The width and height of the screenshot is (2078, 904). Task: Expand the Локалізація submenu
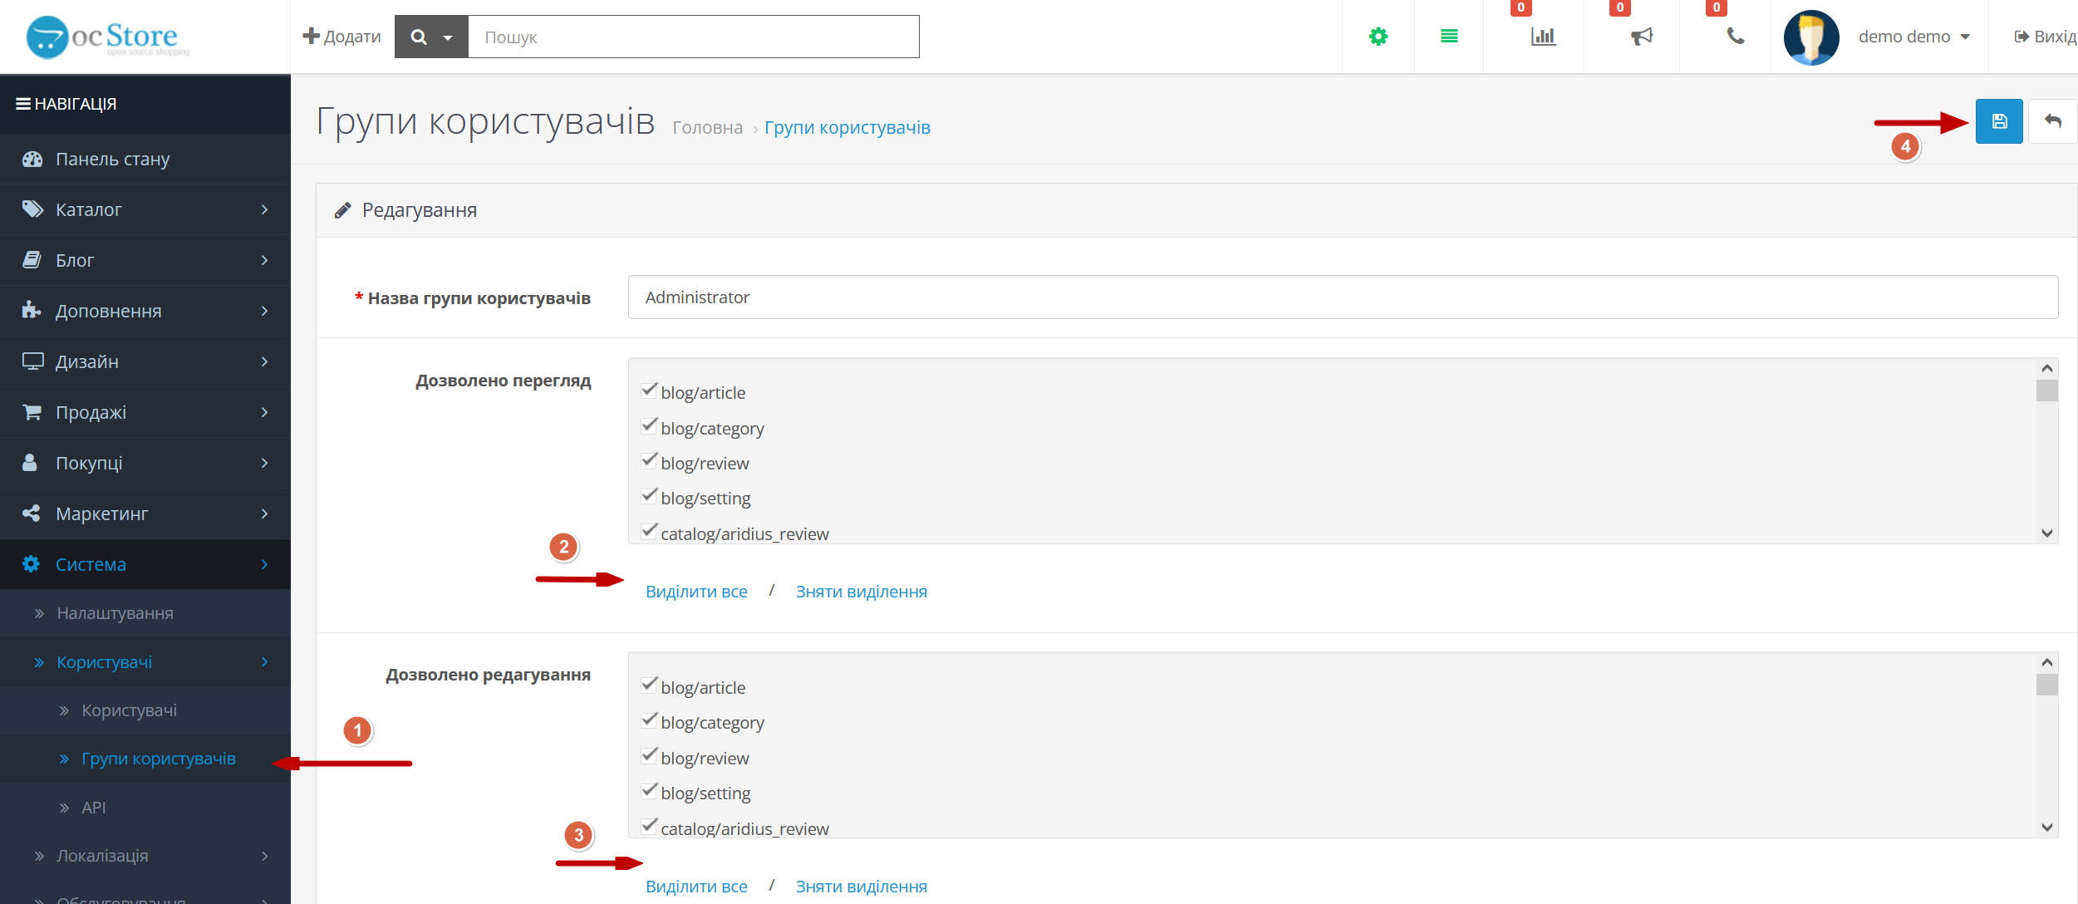pos(145,856)
